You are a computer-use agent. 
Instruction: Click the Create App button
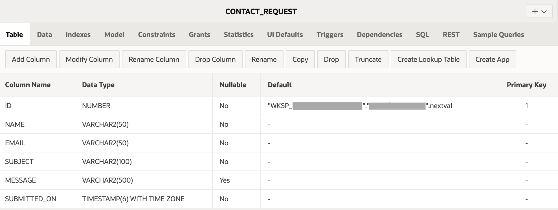492,59
